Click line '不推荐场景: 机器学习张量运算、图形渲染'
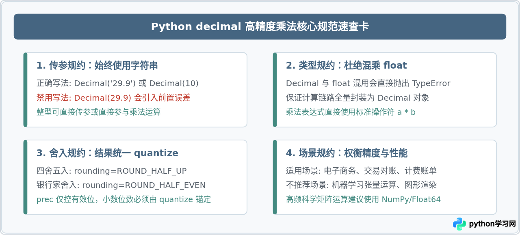 click(361, 185)
